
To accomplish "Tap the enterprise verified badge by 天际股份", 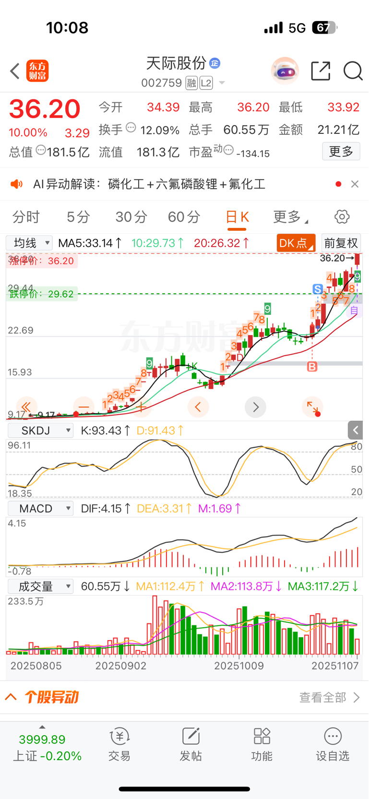I will click(215, 63).
